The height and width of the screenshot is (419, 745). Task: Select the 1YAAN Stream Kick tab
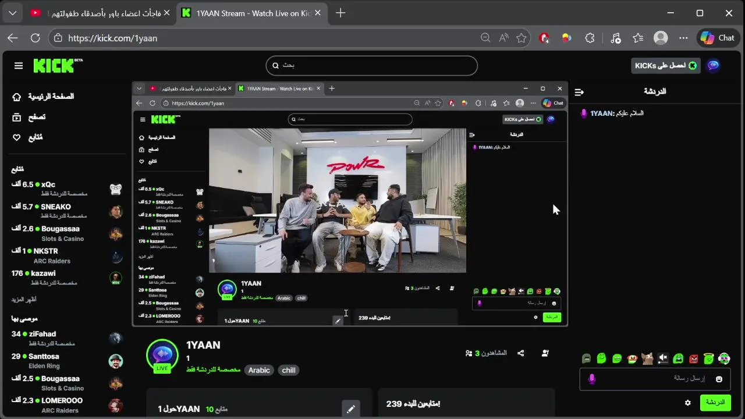[247, 13]
